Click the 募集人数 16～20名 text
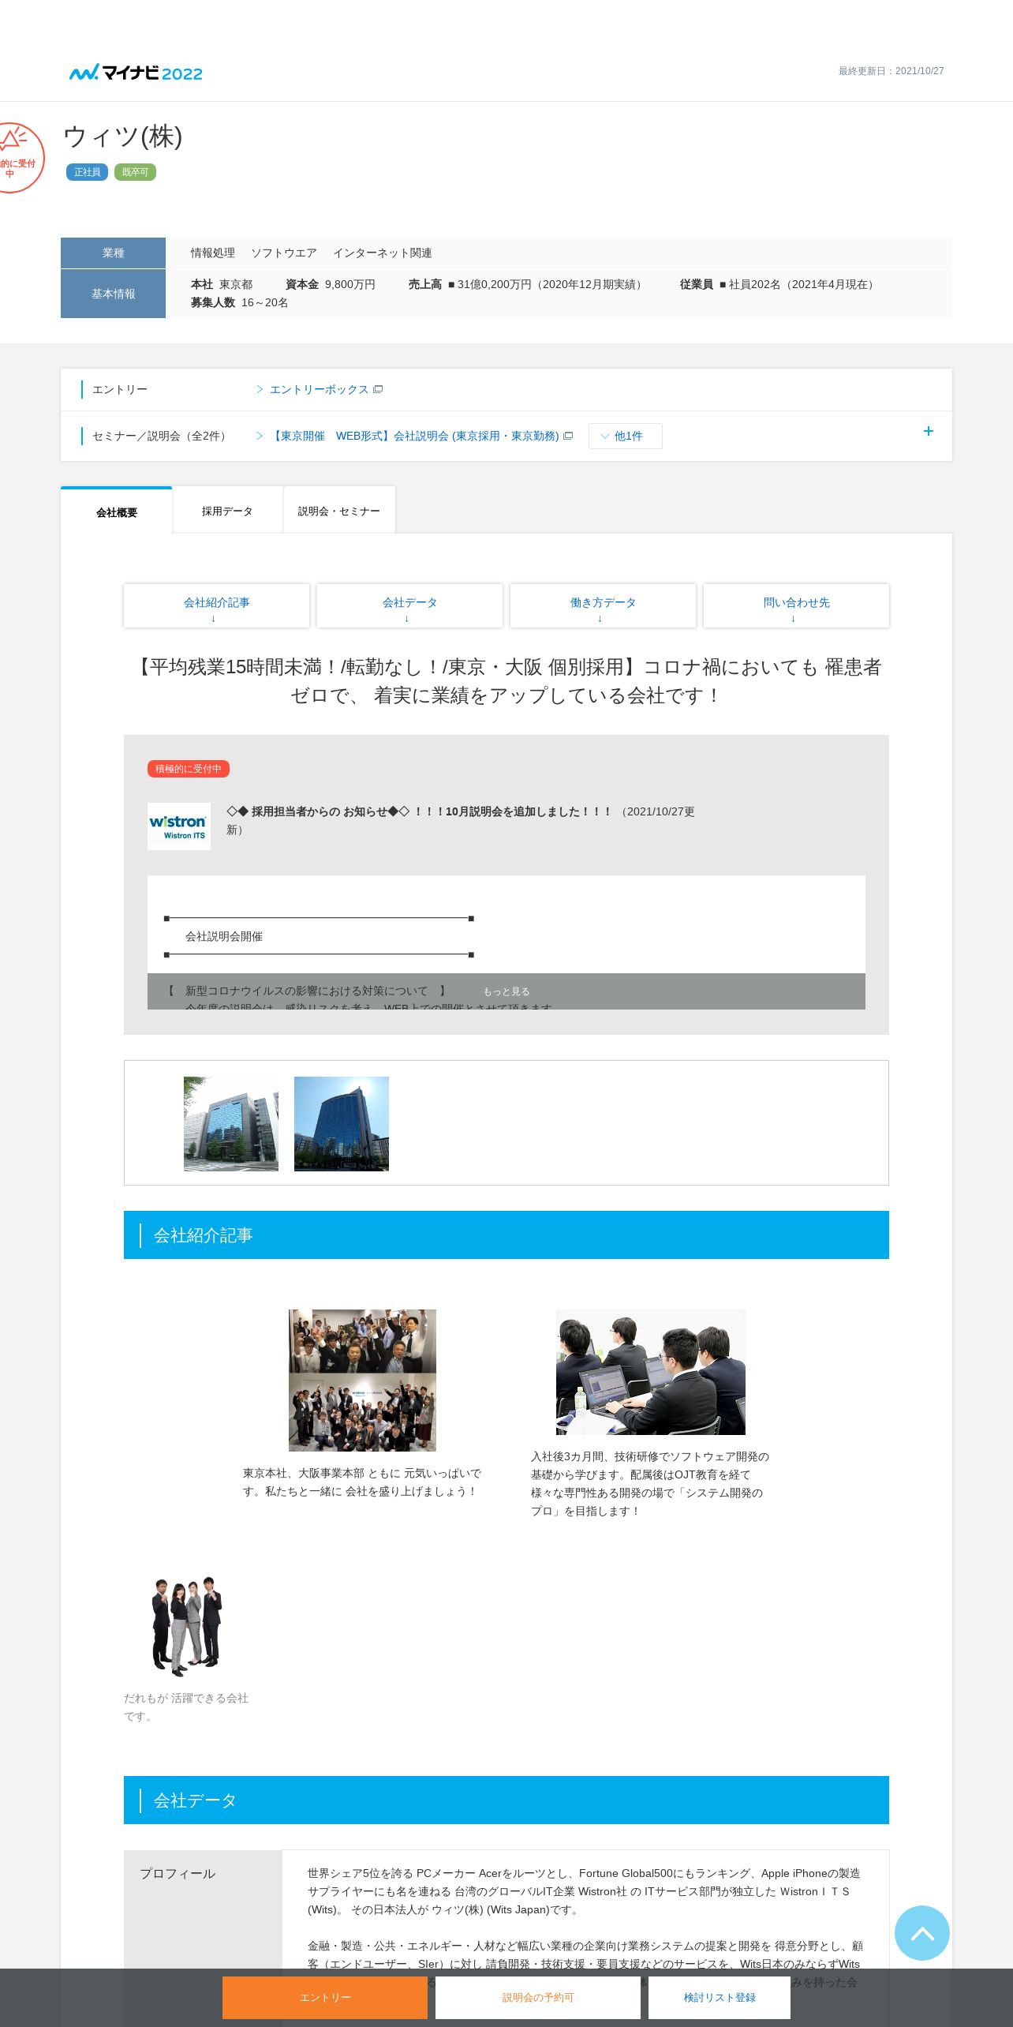Viewport: 1013px width, 2027px height. point(239,302)
